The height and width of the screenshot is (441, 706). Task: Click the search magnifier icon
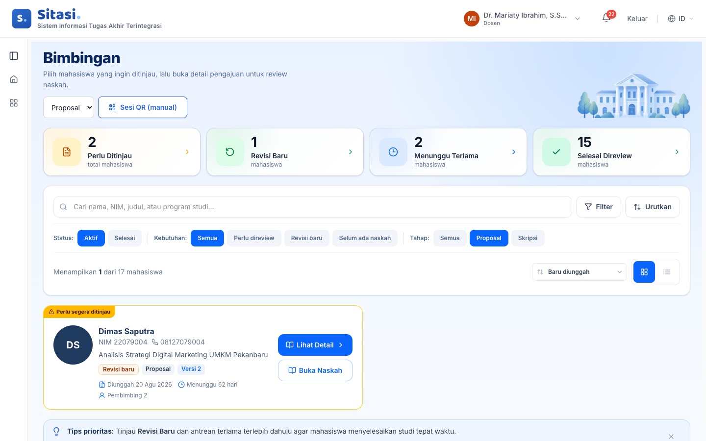[63, 207]
